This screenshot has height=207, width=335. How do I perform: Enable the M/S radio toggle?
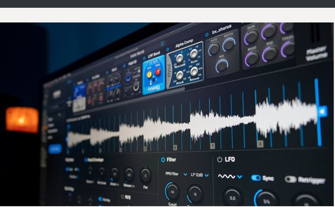[x=122, y=197]
